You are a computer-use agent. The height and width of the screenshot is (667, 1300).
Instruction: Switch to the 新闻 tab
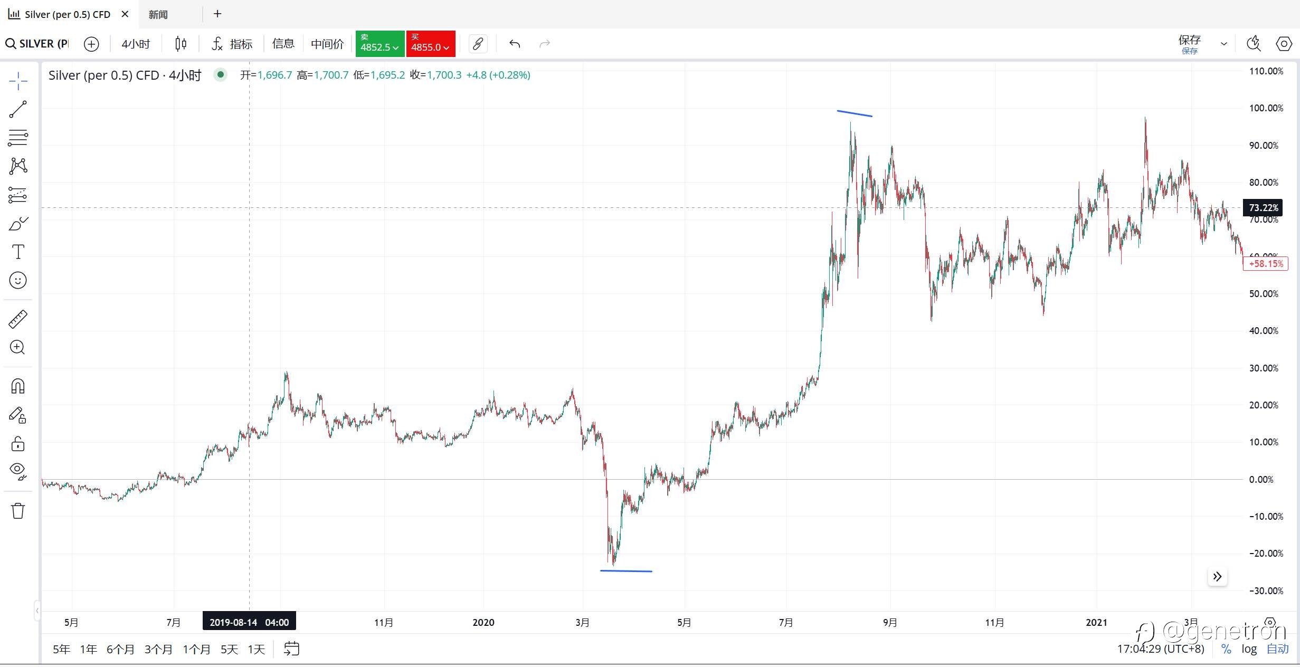click(158, 14)
